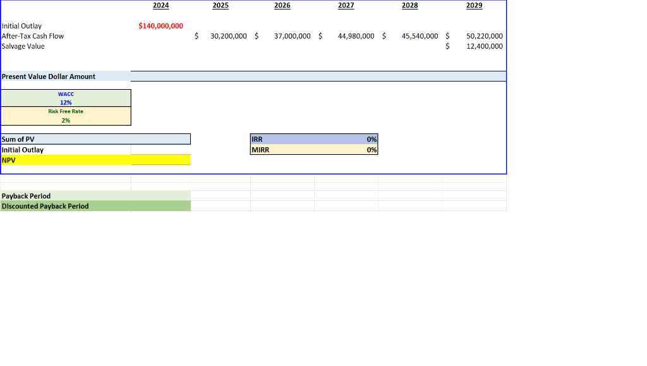This screenshot has width=647, height=366.
Task: Click the Sum of PV label cell
Action: tap(63, 139)
